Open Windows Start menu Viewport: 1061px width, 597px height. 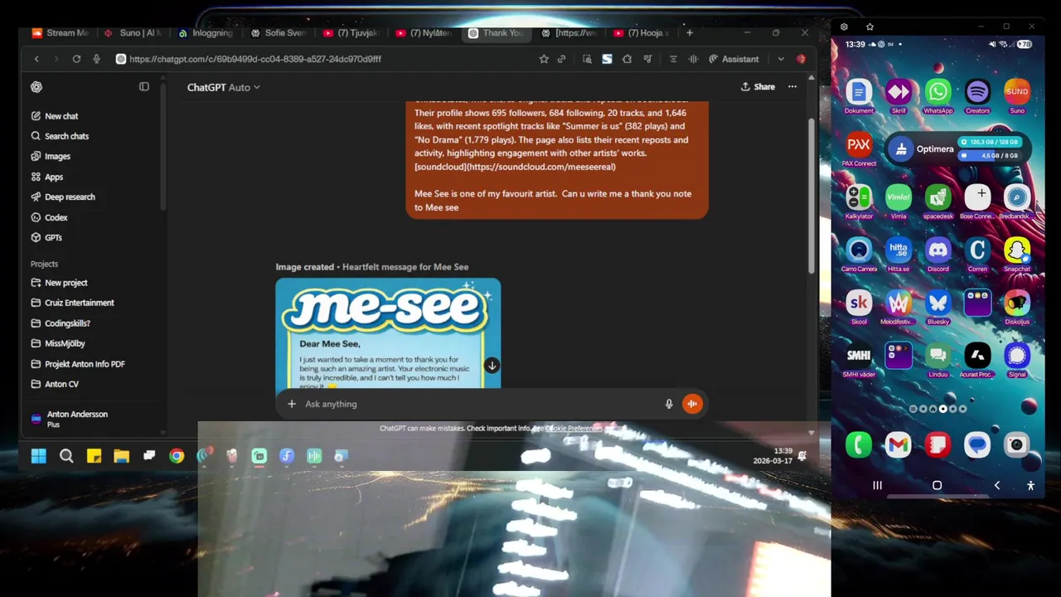click(x=39, y=455)
